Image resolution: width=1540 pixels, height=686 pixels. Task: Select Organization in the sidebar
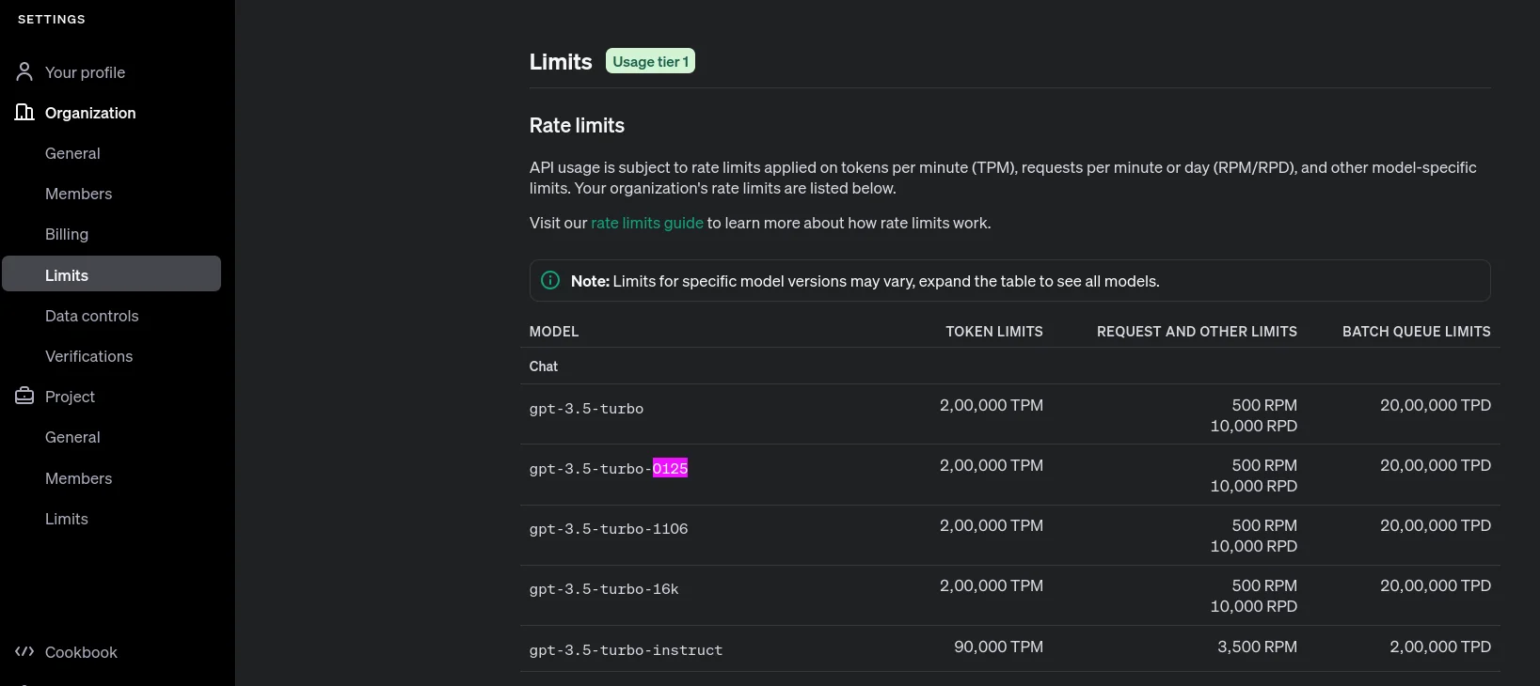(x=90, y=113)
